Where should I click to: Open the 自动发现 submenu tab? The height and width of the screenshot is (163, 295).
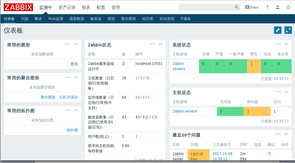pos(167,19)
